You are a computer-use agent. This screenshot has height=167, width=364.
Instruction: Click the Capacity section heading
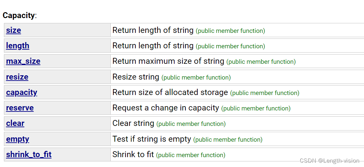coord(19,15)
